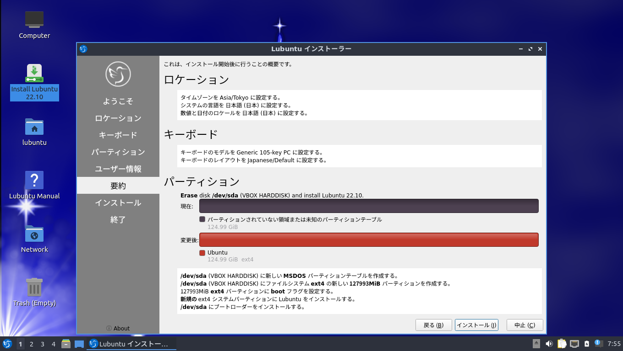The width and height of the screenshot is (623, 351).
Task: Open the file manager icon in taskbar
Action: pyautogui.click(x=66, y=344)
